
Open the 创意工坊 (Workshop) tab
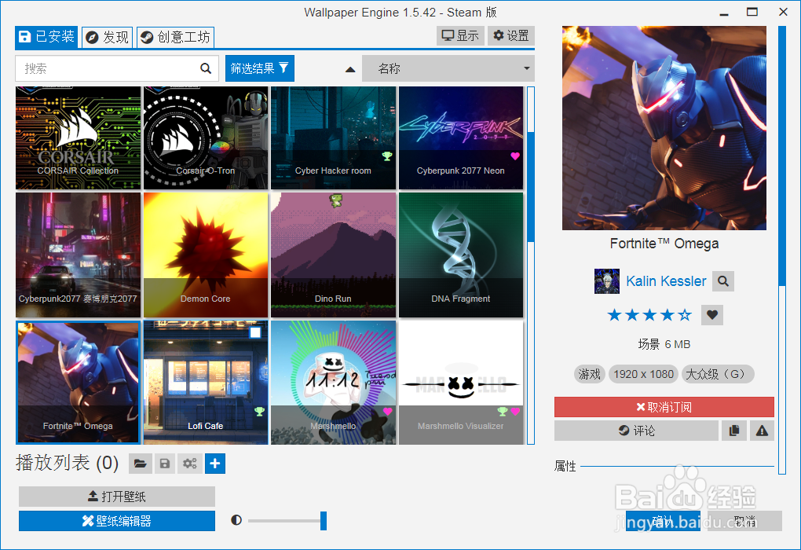pyautogui.click(x=175, y=37)
